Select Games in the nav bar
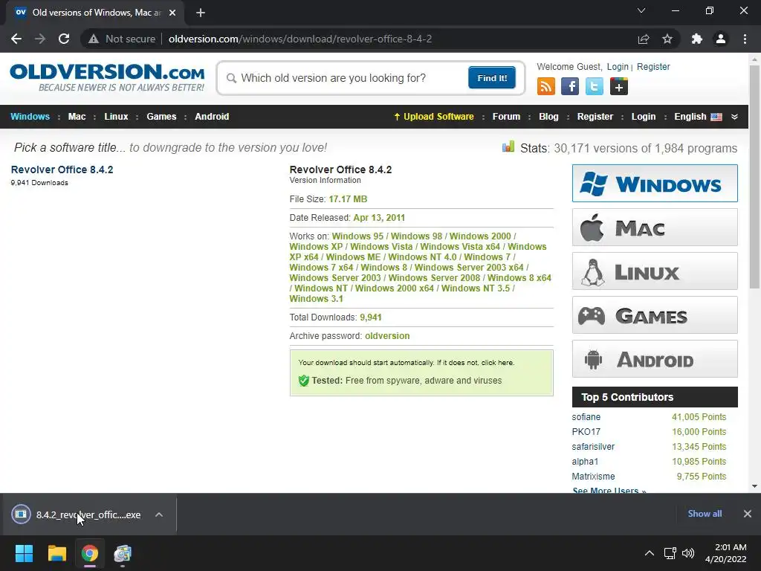The image size is (761, 571). coord(161,117)
